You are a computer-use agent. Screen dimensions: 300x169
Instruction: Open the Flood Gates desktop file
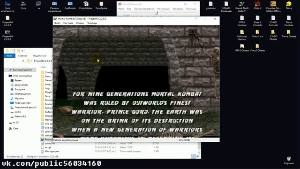point(85,5)
